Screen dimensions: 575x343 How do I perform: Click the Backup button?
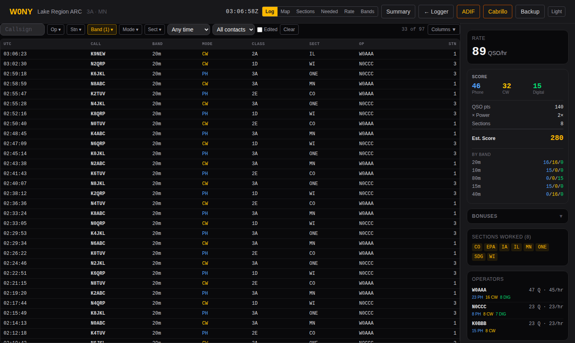[x=530, y=12]
